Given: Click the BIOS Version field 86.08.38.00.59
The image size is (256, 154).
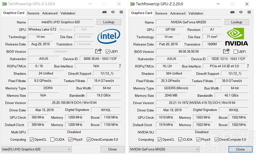Looking at the screenshot, I should [x=188, y=51].
